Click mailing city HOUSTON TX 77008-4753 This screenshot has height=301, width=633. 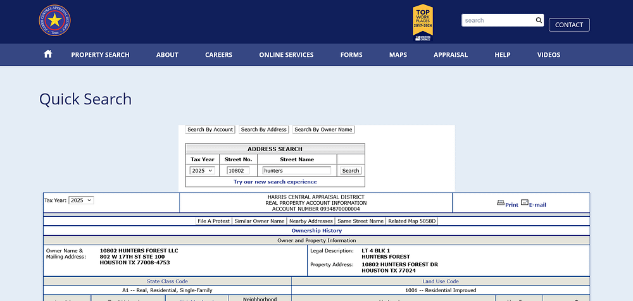coord(135,262)
